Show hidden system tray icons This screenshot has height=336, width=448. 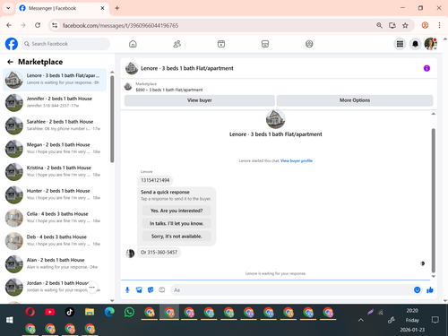(361, 320)
